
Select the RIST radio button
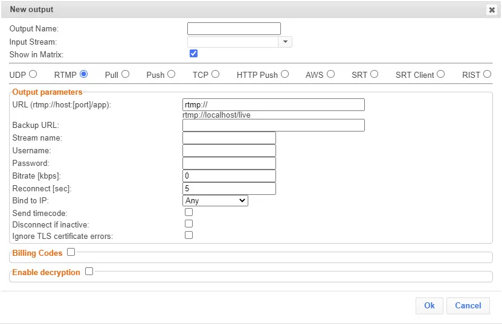[487, 74]
